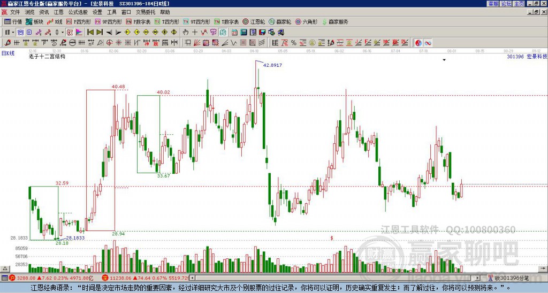548x293 pixels.
Task: Jump to first bar with skip-back icon
Action: [x=90, y=33]
